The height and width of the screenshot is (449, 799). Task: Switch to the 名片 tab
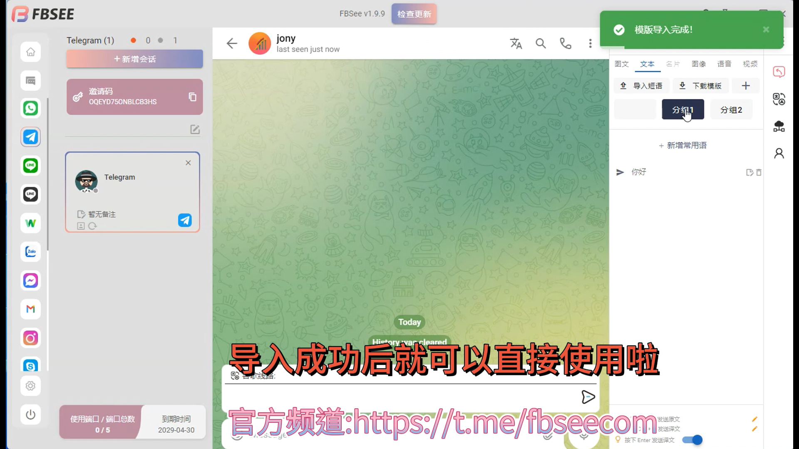tap(673, 64)
